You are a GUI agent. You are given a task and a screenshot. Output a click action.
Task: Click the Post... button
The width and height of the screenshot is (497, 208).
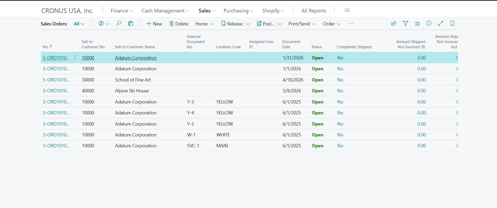point(266,24)
